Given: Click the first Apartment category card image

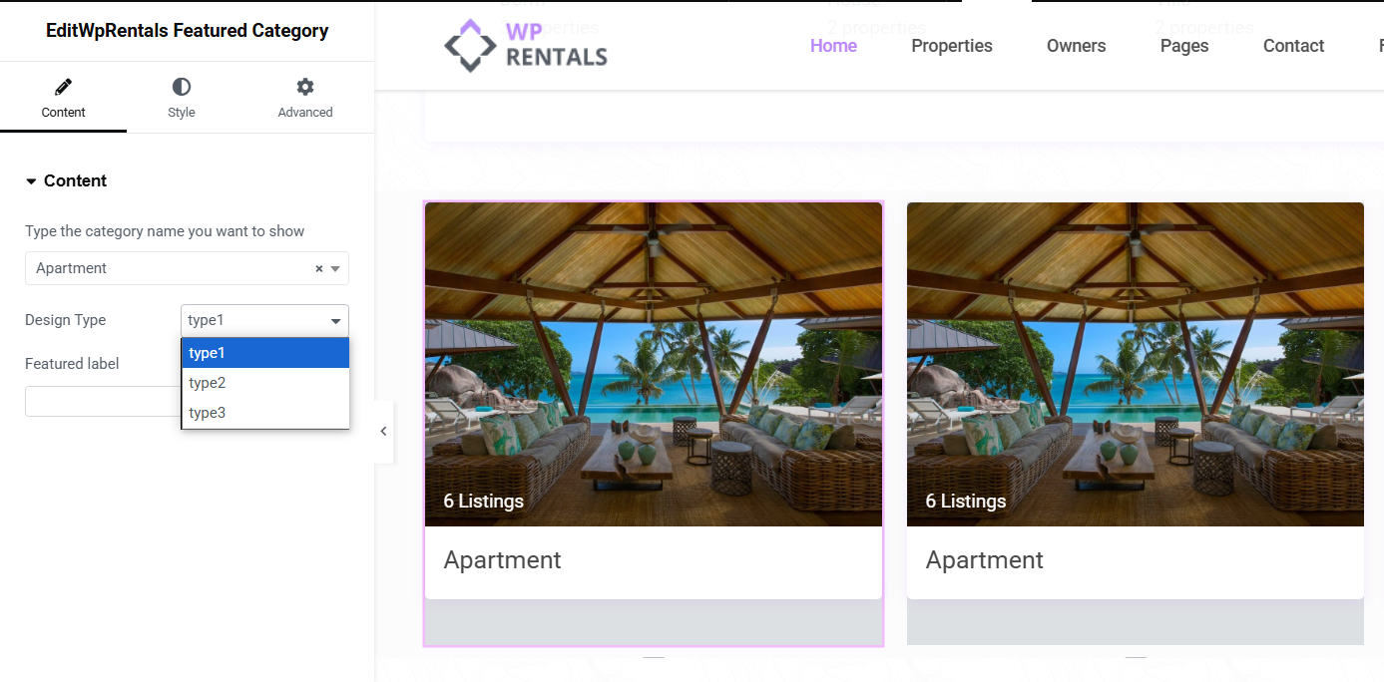Looking at the screenshot, I should point(654,364).
